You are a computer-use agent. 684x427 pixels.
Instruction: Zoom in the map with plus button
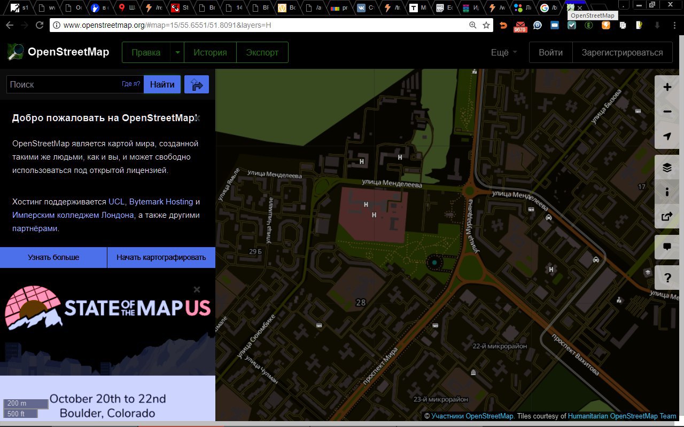coord(667,87)
